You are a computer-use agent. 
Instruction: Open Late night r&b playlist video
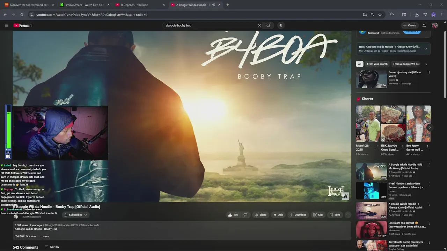pos(372,229)
